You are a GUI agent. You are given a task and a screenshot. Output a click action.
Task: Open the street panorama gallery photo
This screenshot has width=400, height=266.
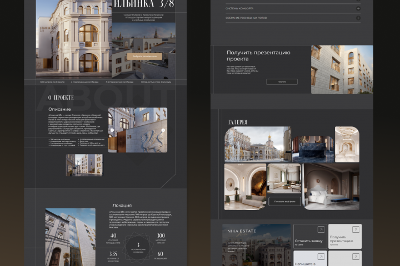tap(258, 144)
